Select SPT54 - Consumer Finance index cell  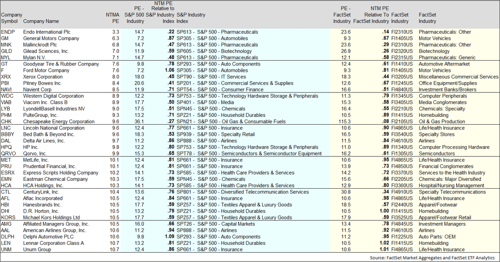click(220, 89)
